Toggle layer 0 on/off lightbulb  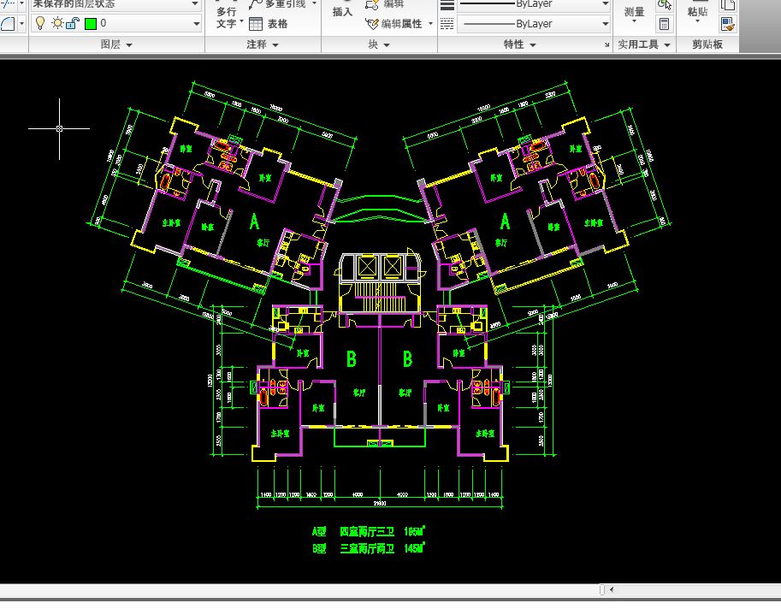click(39, 23)
